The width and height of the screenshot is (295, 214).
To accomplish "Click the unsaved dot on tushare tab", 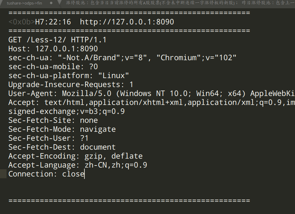I will click(x=51, y=3).
